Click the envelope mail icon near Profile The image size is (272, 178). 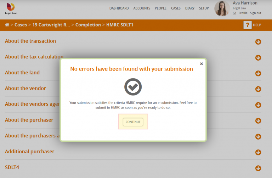tap(234, 13)
